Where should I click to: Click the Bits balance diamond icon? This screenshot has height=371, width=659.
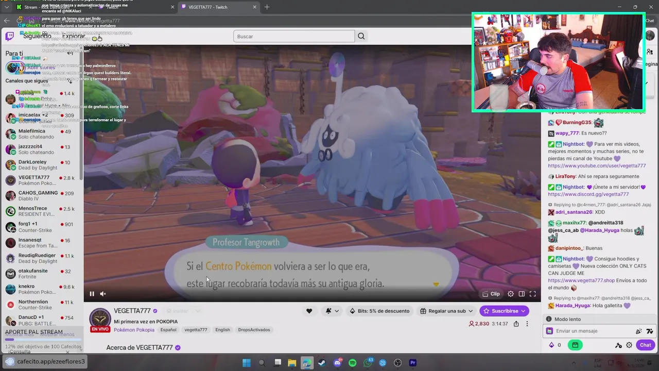click(x=551, y=345)
